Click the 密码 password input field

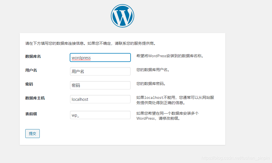pos(100,85)
